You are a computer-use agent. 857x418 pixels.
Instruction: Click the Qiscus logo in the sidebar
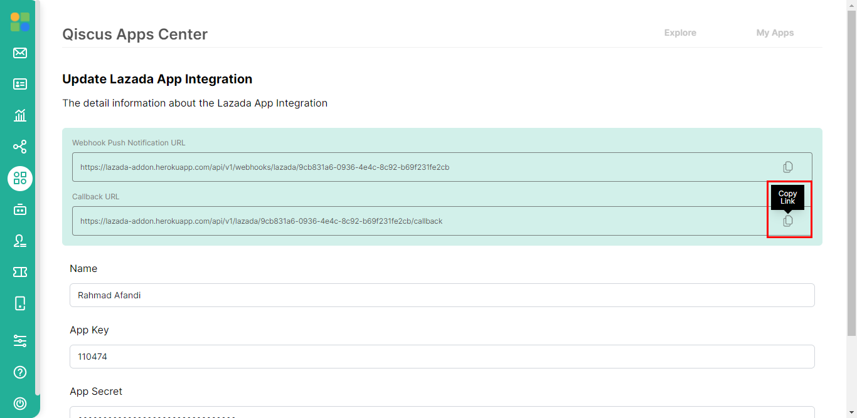(20, 22)
